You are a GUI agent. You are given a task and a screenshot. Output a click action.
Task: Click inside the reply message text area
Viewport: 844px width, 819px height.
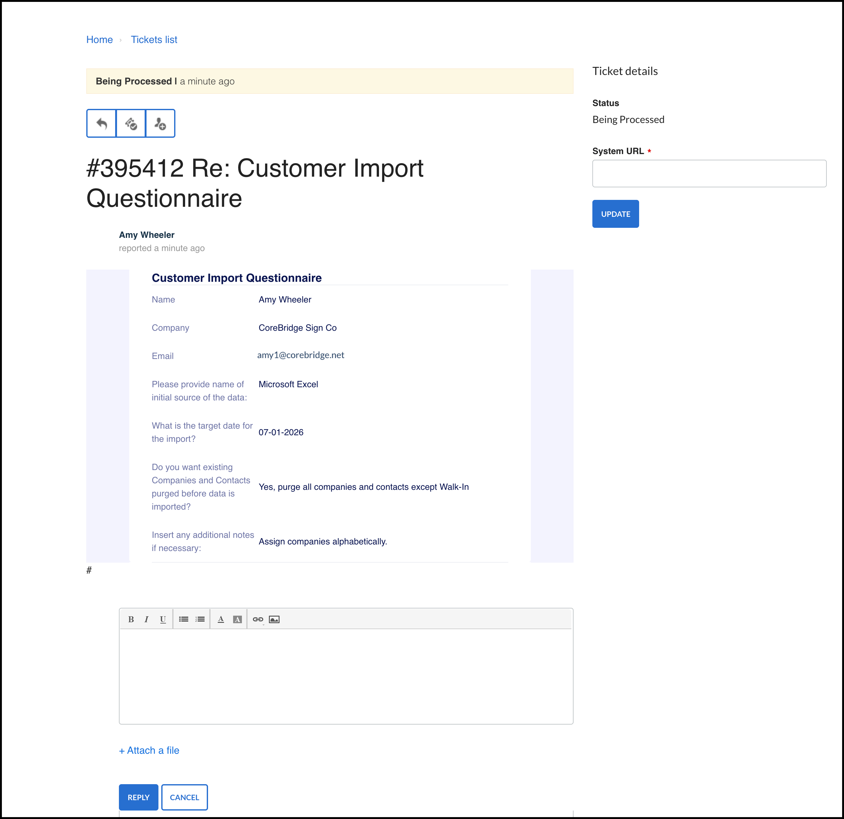(346, 677)
